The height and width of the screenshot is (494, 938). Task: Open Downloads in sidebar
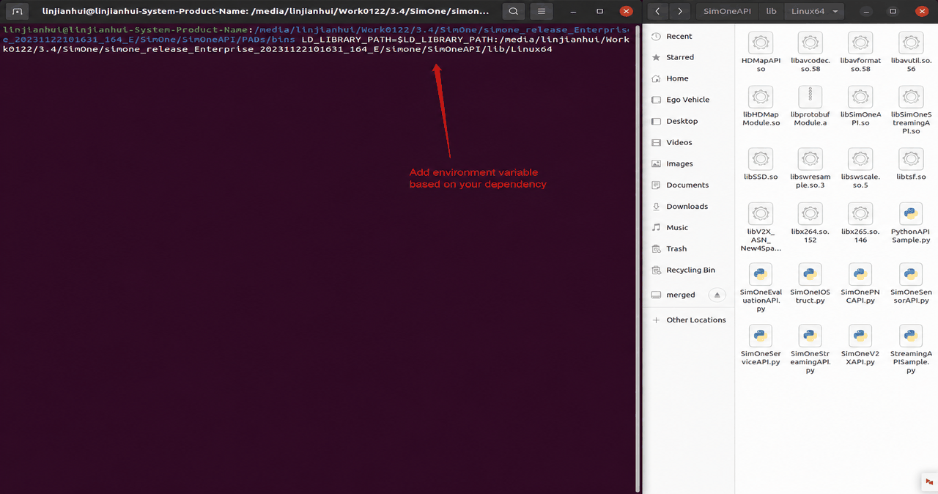point(689,206)
